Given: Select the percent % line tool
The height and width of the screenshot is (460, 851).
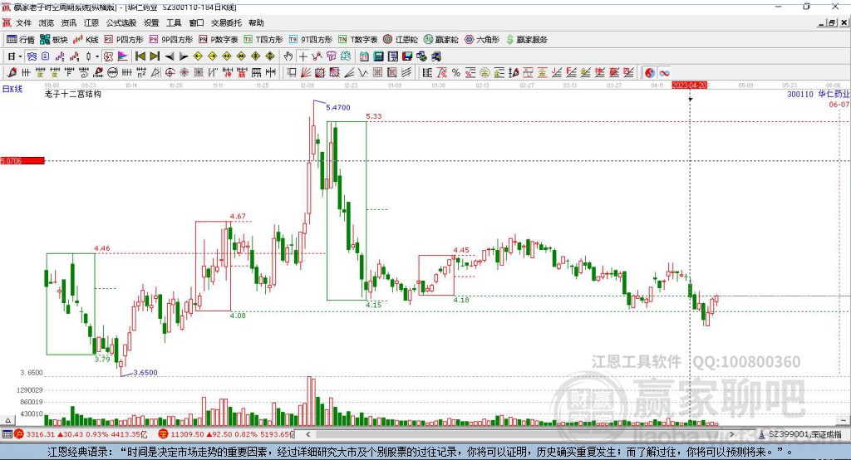Looking at the screenshot, I should pos(456,73).
